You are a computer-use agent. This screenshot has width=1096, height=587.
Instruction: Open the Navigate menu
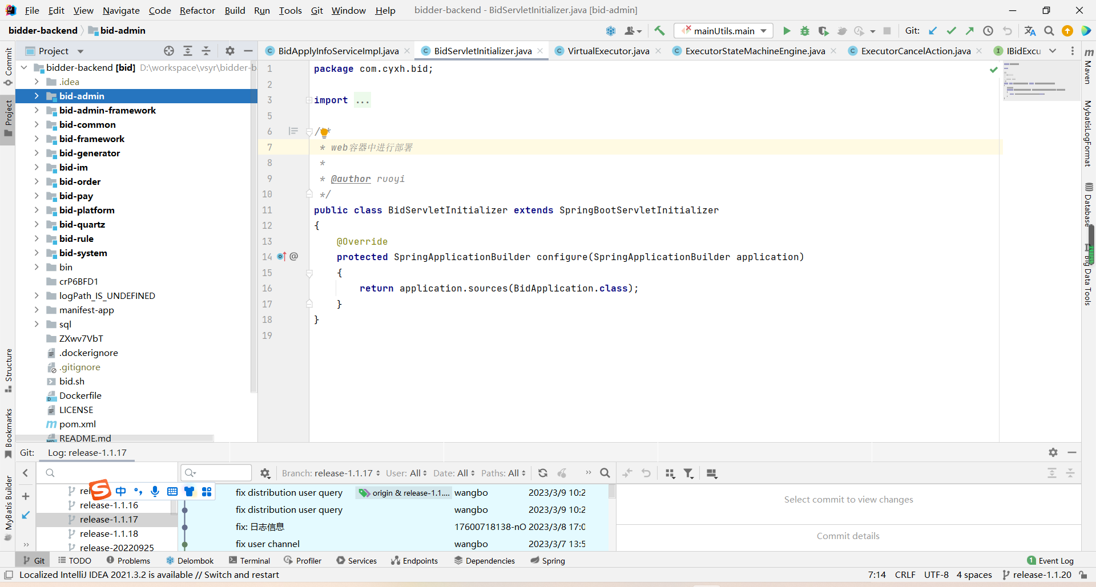tap(121, 10)
